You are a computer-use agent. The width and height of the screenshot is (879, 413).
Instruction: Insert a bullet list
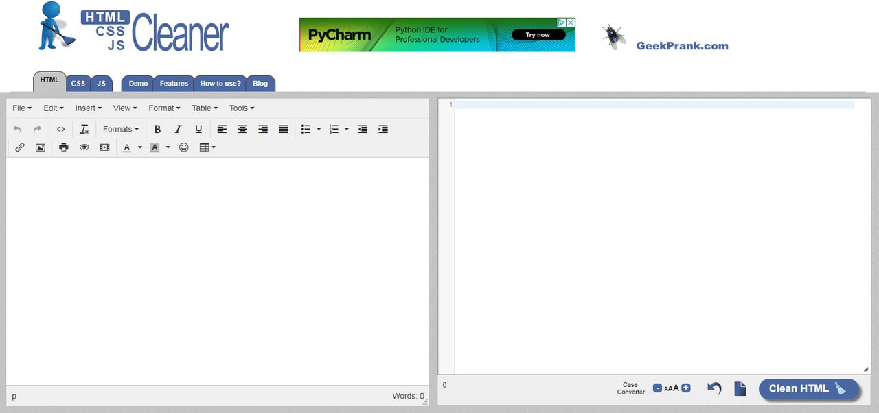tap(306, 129)
